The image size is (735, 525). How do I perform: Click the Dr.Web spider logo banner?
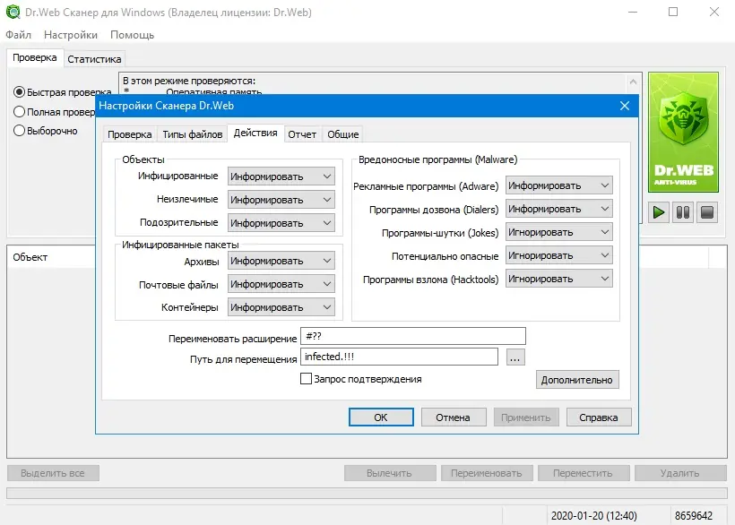pyautogui.click(x=683, y=132)
